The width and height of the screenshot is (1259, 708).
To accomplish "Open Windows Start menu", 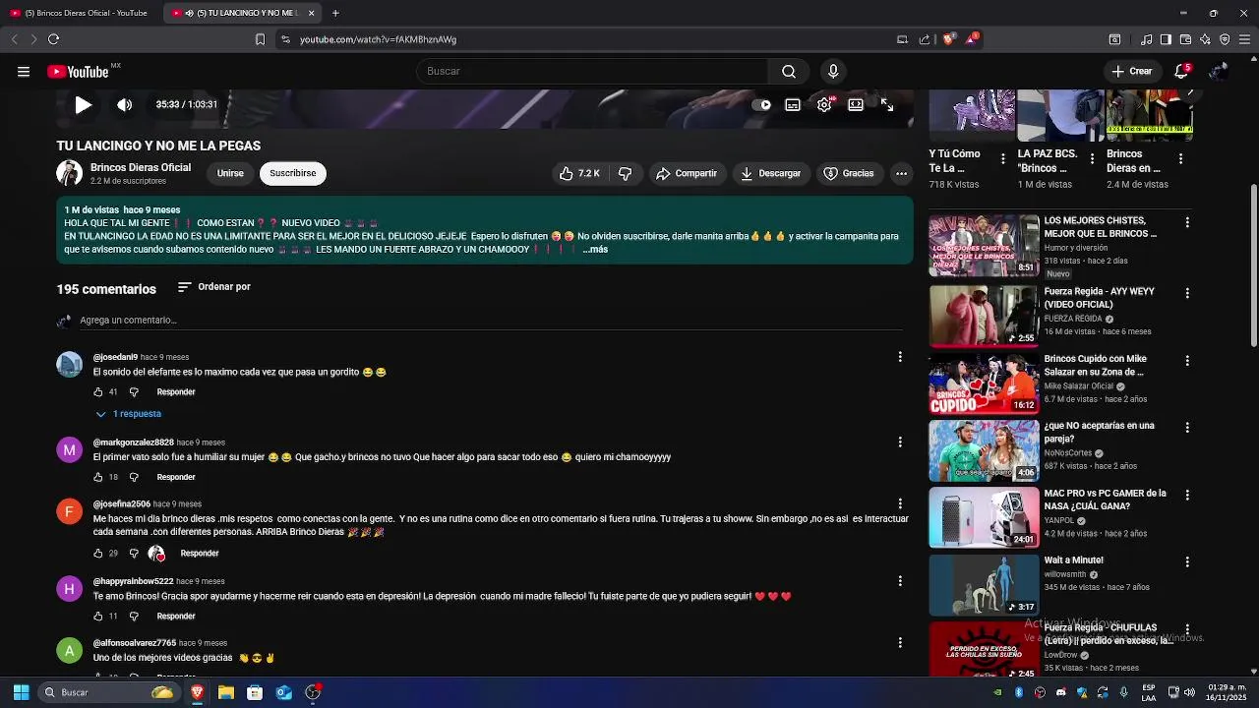I will tap(21, 692).
